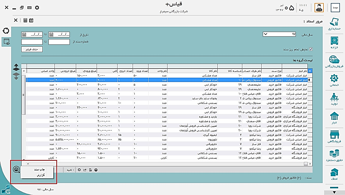The image size is (345, 195).
Task: Click horizontal scrollbar left arrow of grid
Action: point(28,164)
